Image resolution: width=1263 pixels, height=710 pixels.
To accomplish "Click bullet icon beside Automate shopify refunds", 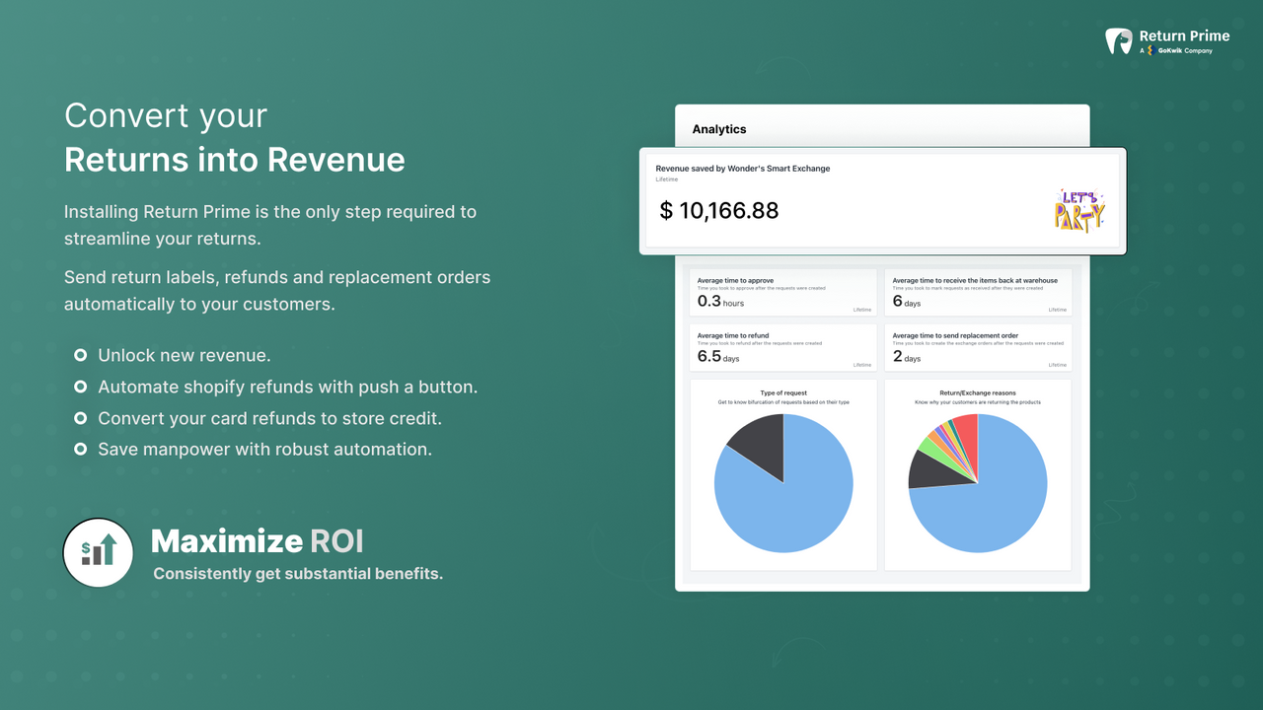I will point(80,387).
